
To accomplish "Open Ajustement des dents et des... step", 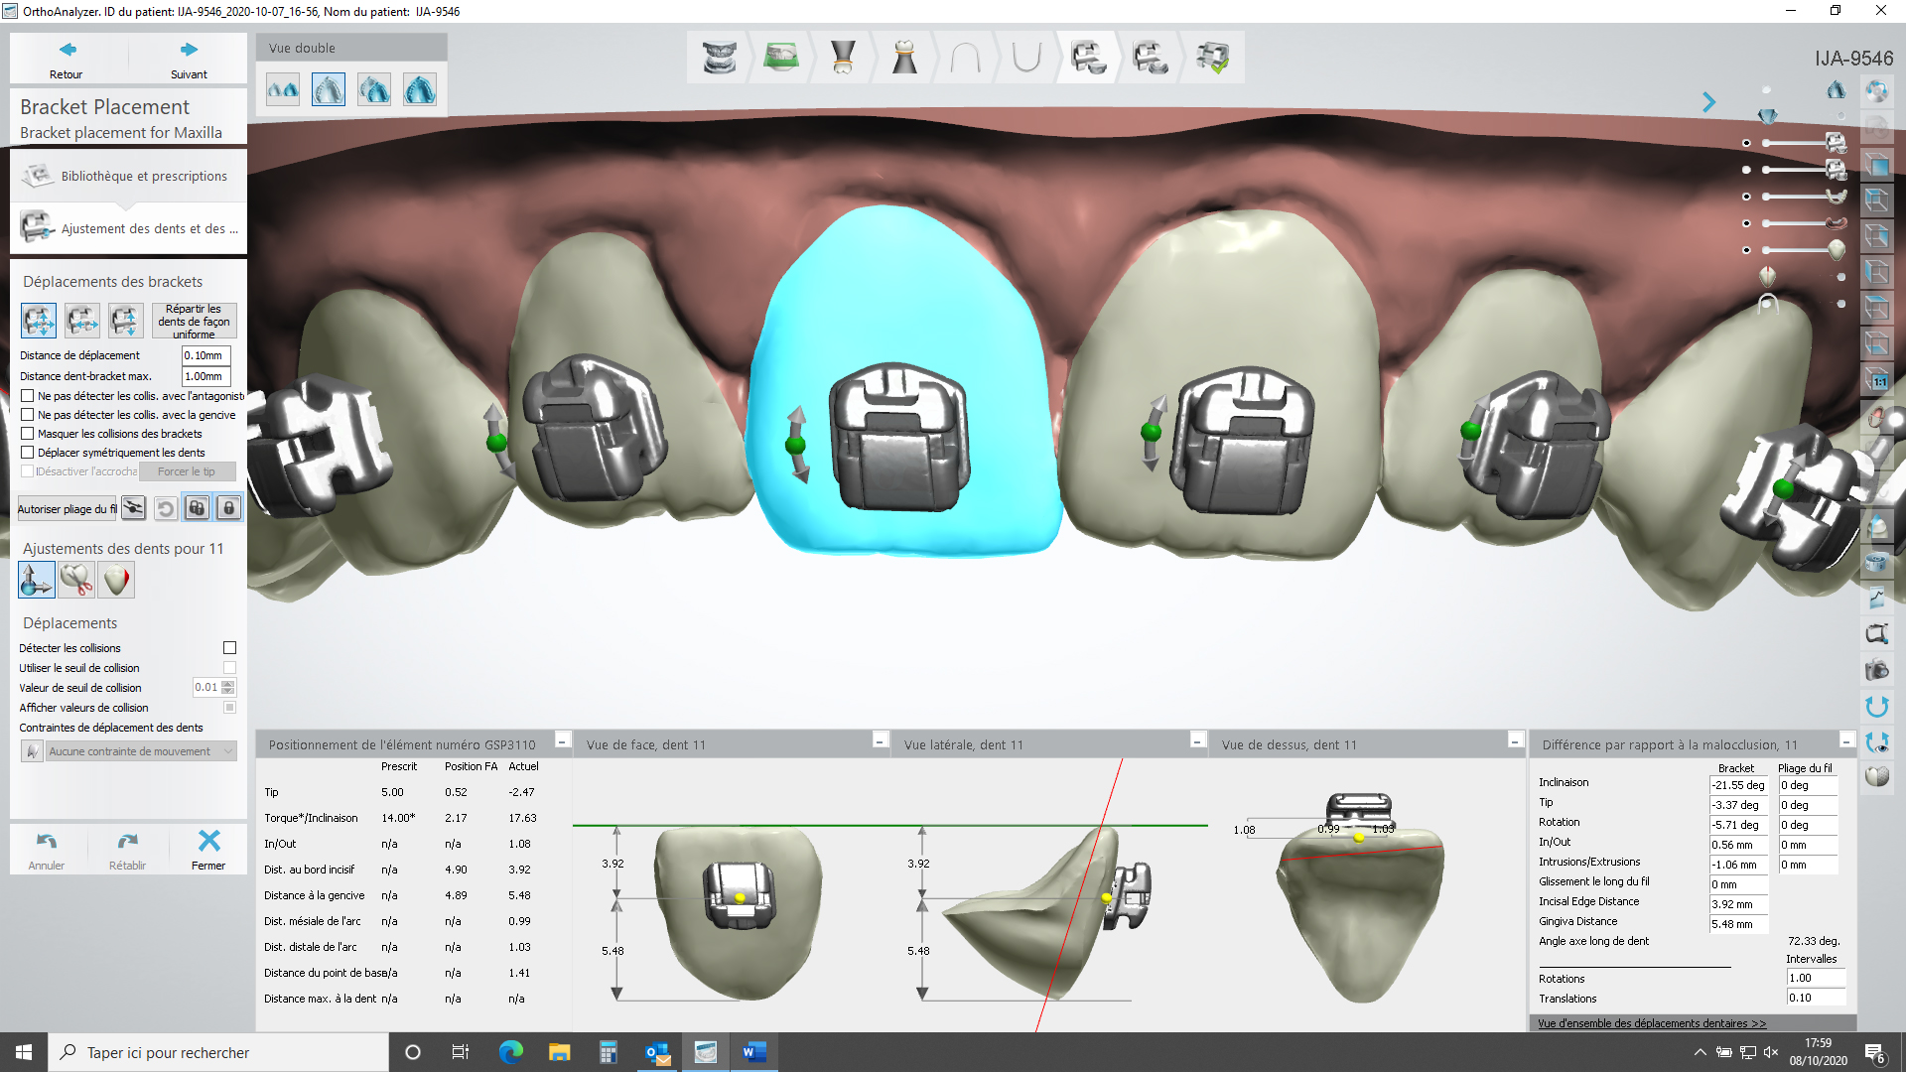I will pyautogui.click(x=129, y=228).
